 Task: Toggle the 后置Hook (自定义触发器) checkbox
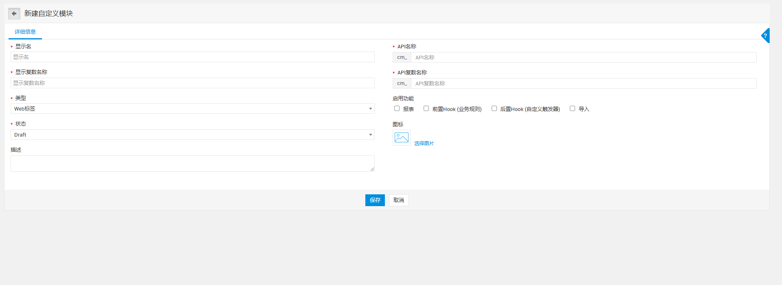pyautogui.click(x=494, y=109)
